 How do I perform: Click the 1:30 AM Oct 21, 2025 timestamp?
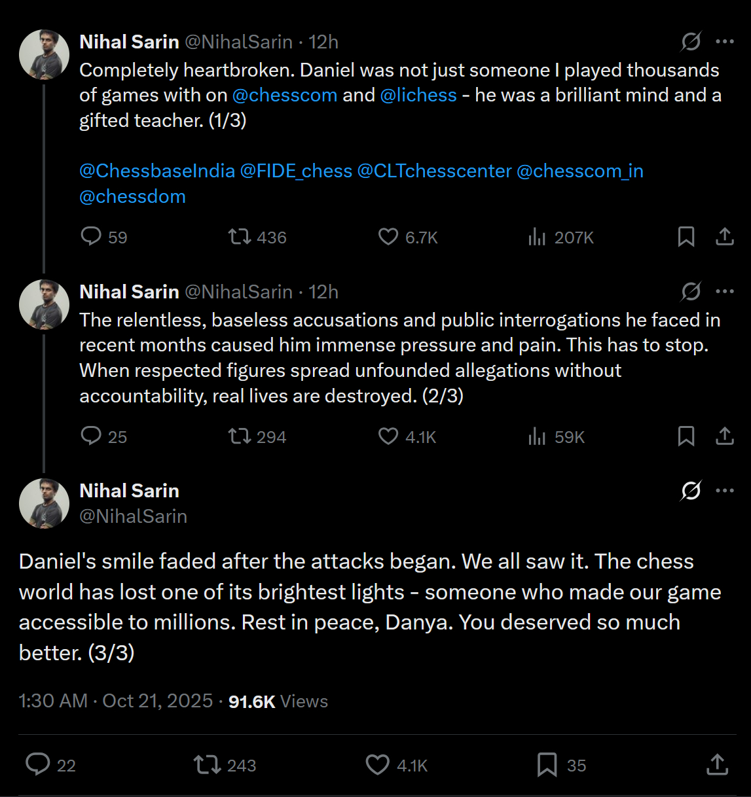(x=116, y=701)
